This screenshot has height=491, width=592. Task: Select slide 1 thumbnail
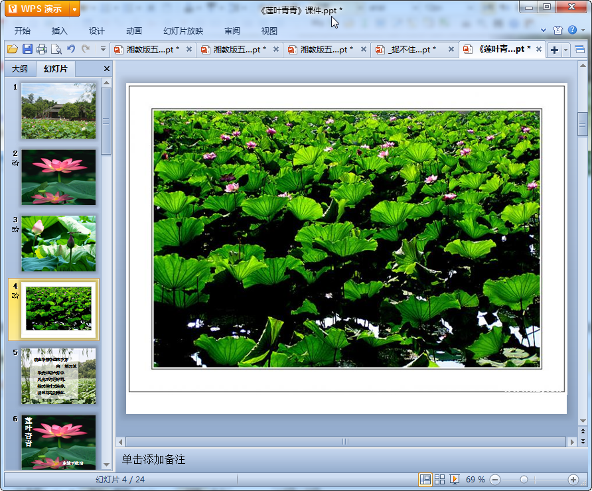pos(58,111)
